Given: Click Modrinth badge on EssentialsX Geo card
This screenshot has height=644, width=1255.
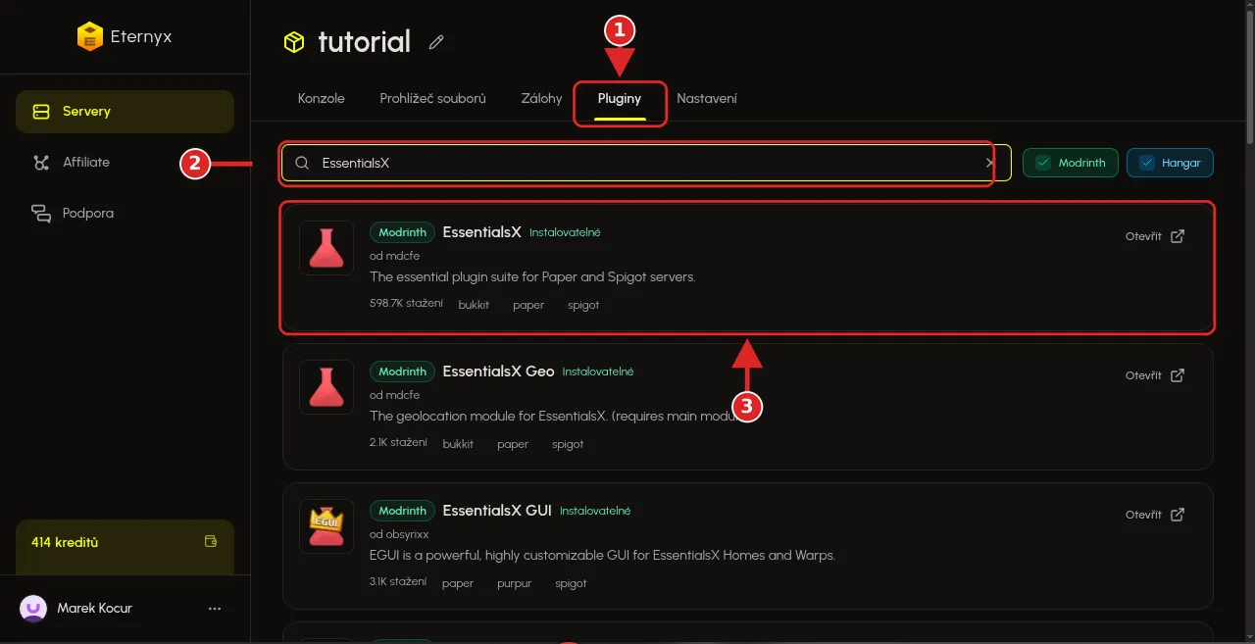Looking at the screenshot, I should pyautogui.click(x=402, y=372).
